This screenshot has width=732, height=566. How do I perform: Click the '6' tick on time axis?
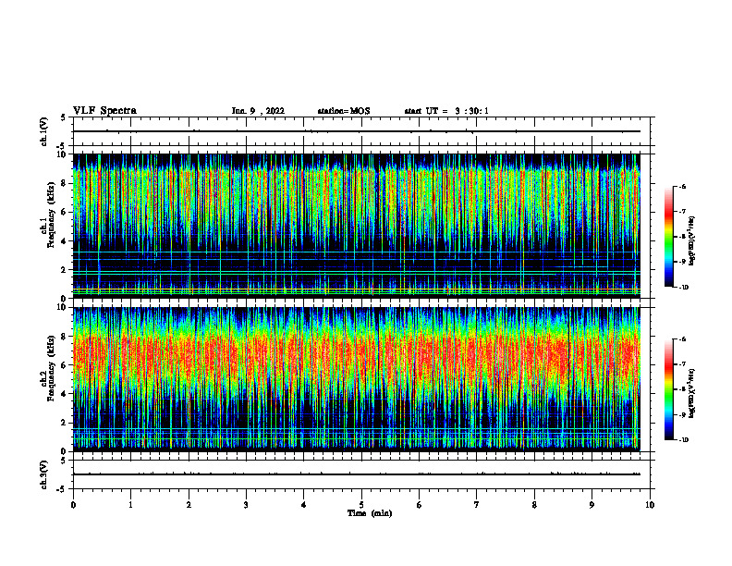tap(420, 505)
